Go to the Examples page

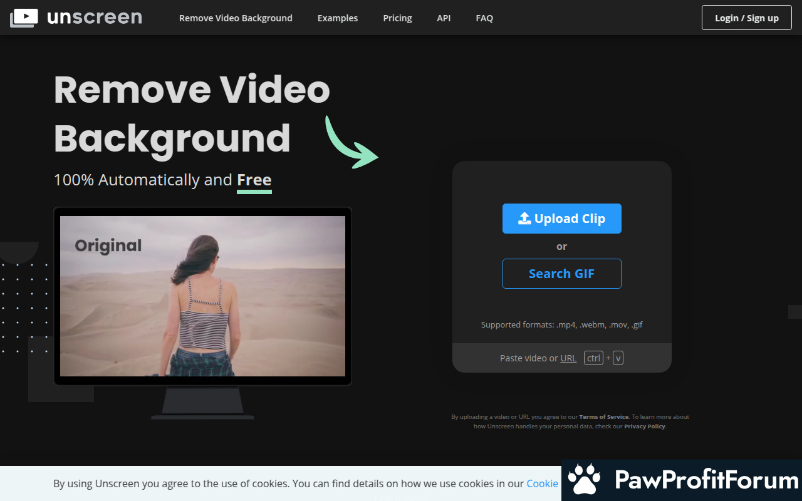coord(338,18)
